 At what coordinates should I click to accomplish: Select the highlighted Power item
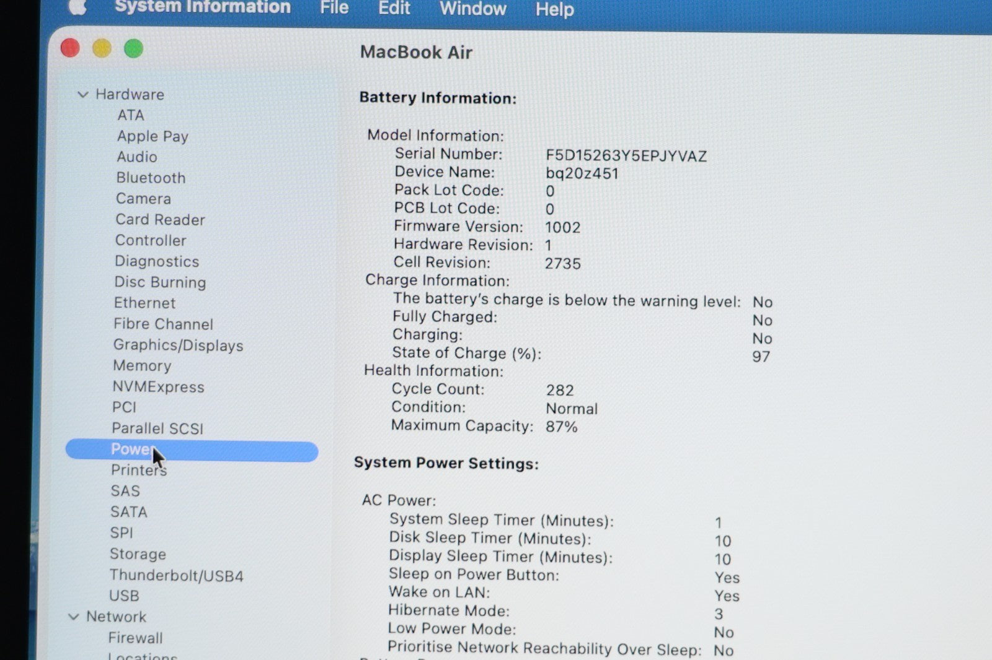tap(192, 450)
